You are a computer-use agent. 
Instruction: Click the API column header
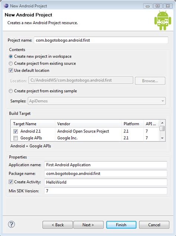click(151, 124)
